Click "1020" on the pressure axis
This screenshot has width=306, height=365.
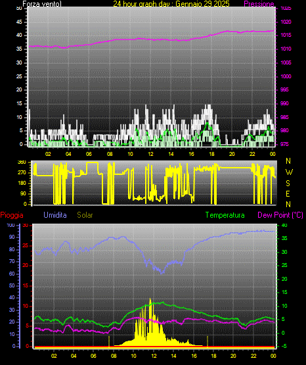[x=286, y=22]
